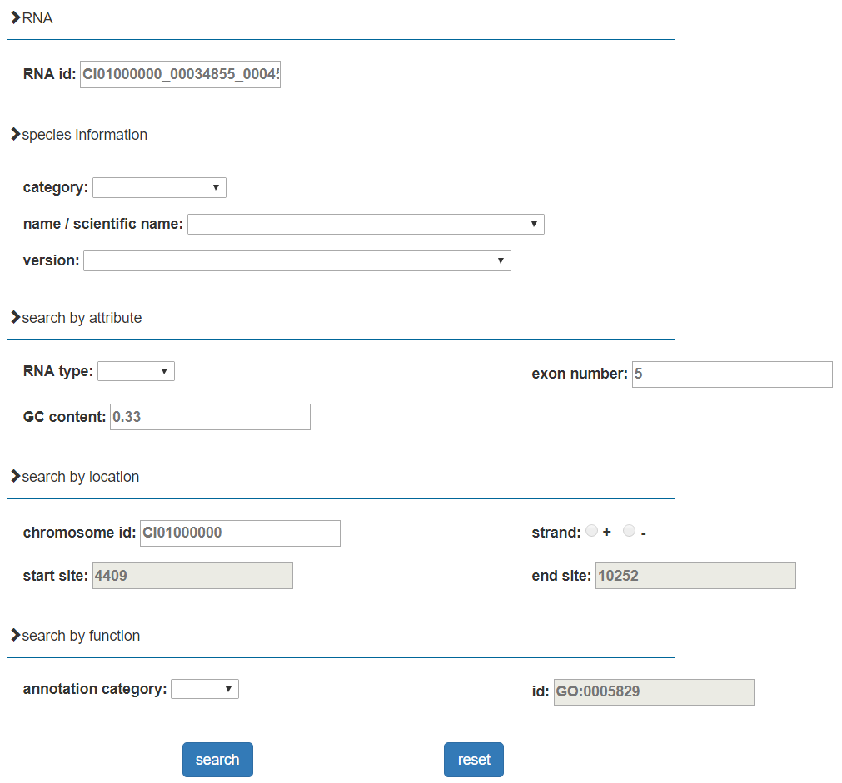
Task: Focus the chromosome id text box
Action: [240, 533]
